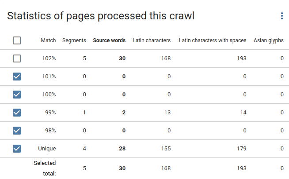Toggle the select-all header checkbox
This screenshot has width=289, height=179.
(17, 40)
